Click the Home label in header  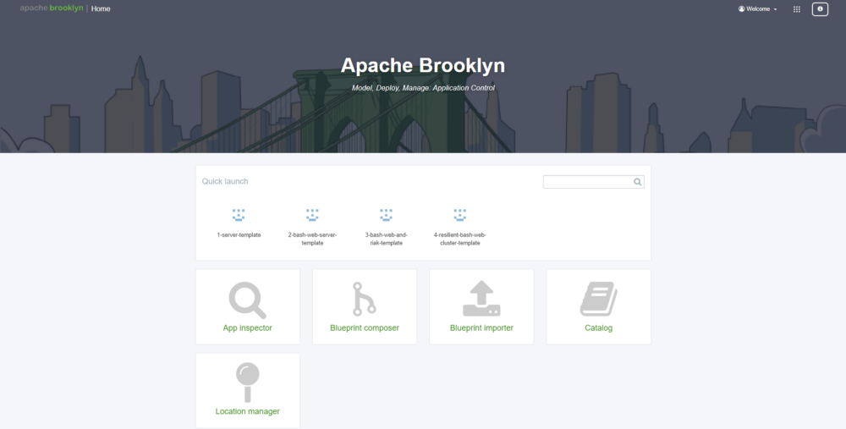(101, 8)
